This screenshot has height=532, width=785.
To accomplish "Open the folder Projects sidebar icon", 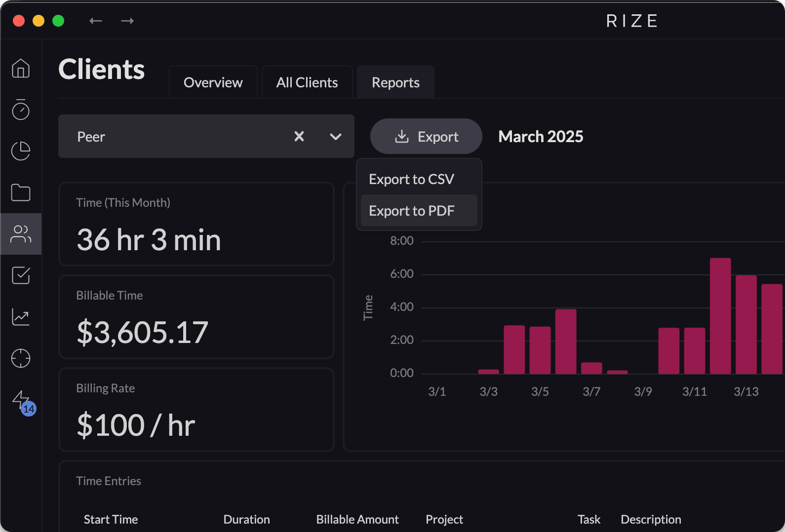I will [21, 192].
